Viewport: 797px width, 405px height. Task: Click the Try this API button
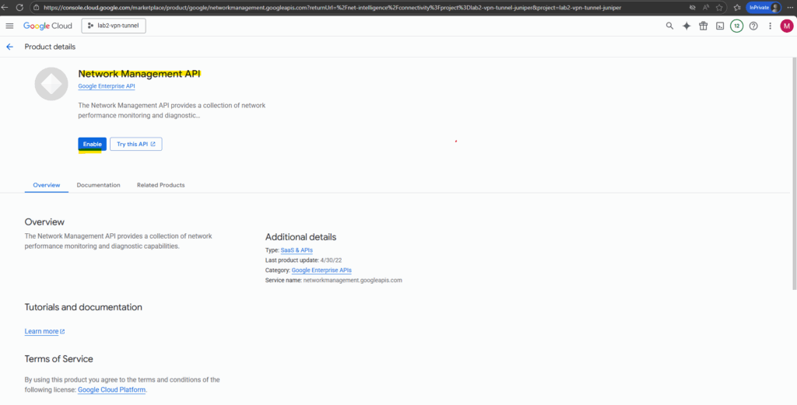click(135, 144)
